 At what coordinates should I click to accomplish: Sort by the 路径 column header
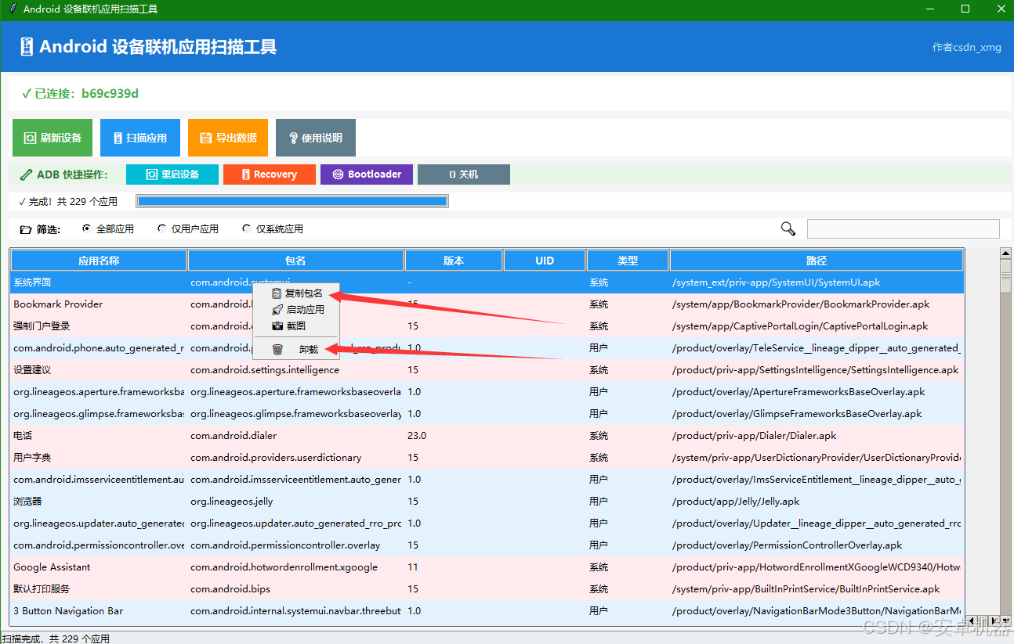click(x=817, y=261)
